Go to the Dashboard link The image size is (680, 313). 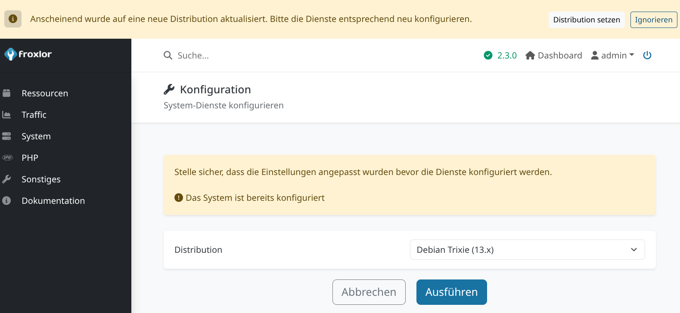[554, 55]
